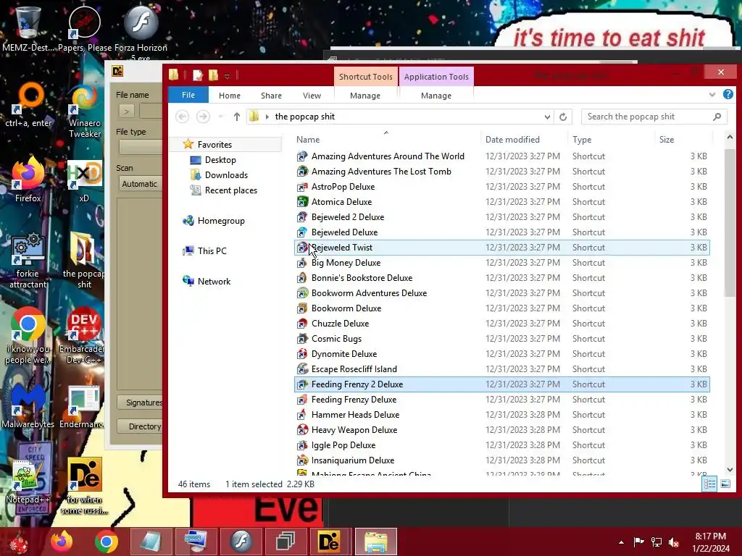Show hidden tray icons arrow
Viewport: 742px width, 556px height.
click(x=621, y=542)
